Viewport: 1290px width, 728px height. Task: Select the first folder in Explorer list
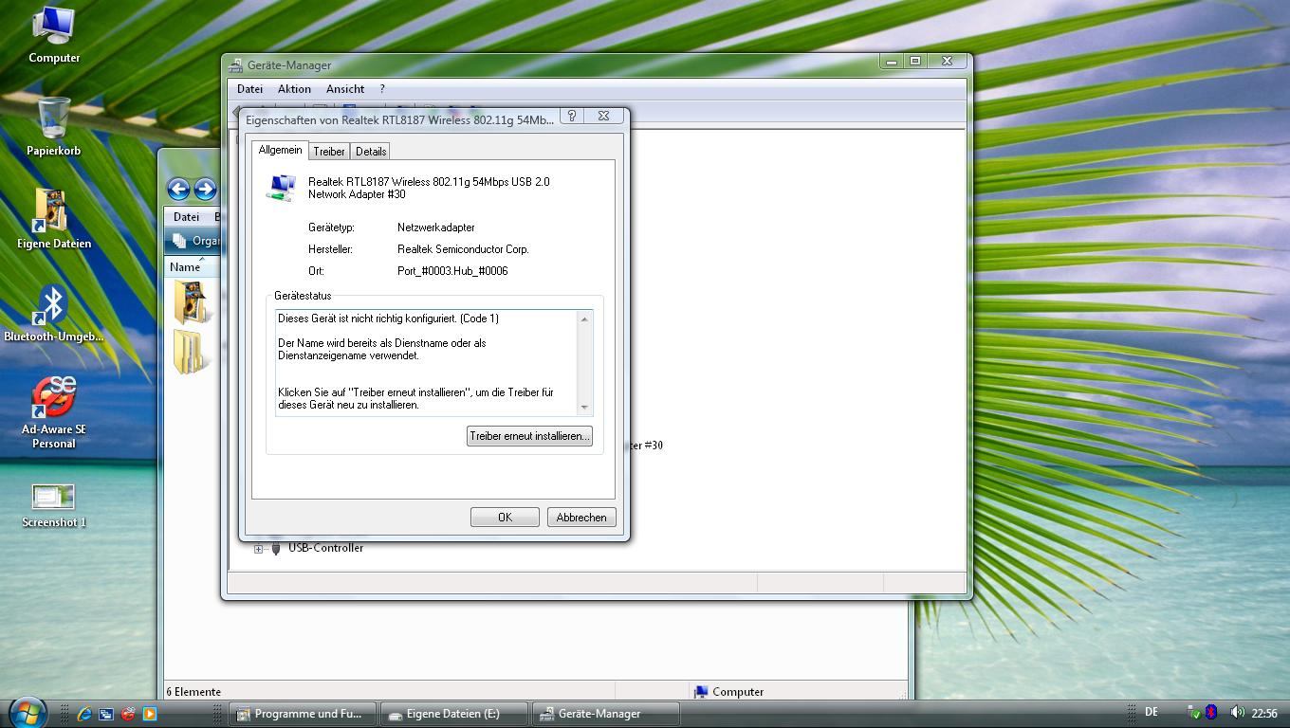tap(191, 301)
